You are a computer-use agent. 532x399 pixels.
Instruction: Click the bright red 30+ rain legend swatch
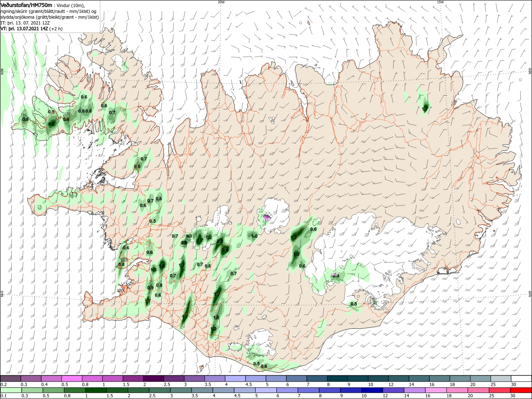(x=522, y=390)
